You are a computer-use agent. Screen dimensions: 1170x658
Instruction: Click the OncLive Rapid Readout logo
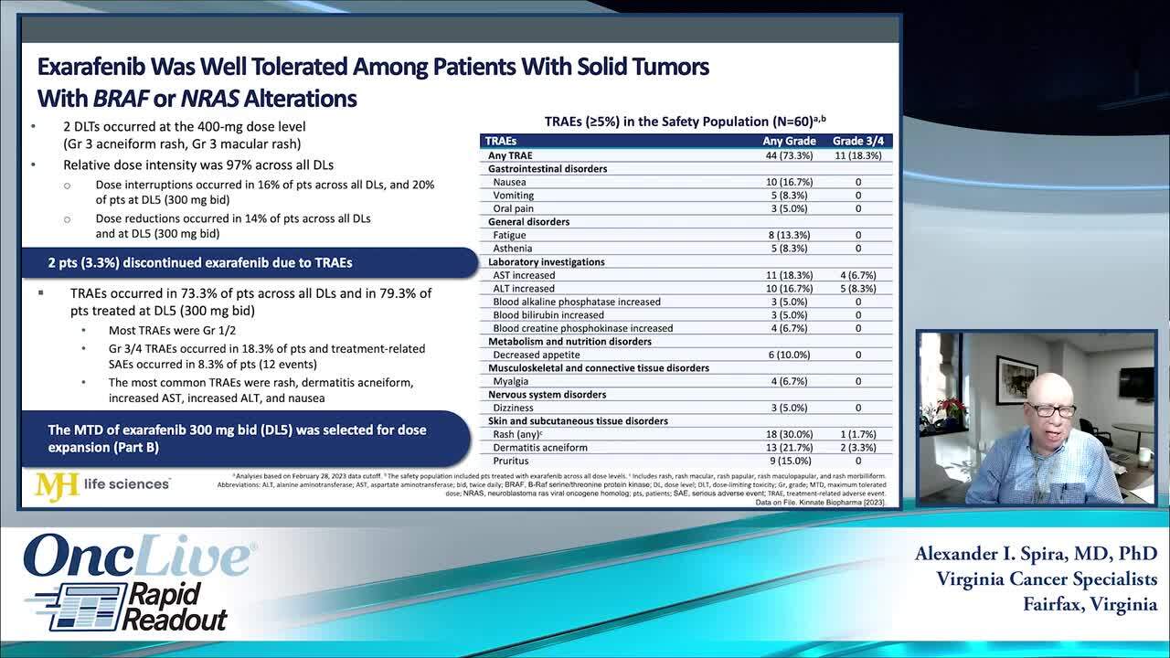(x=140, y=584)
